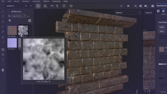Select the Material Picker eyedropper tool
The image size is (167, 94).
pos(3,42)
